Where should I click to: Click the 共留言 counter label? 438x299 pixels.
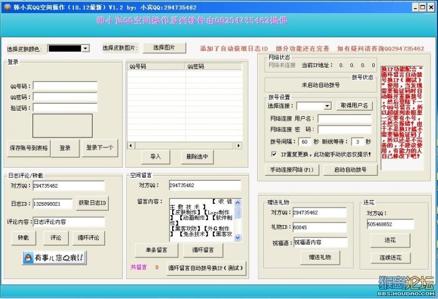tap(138, 267)
